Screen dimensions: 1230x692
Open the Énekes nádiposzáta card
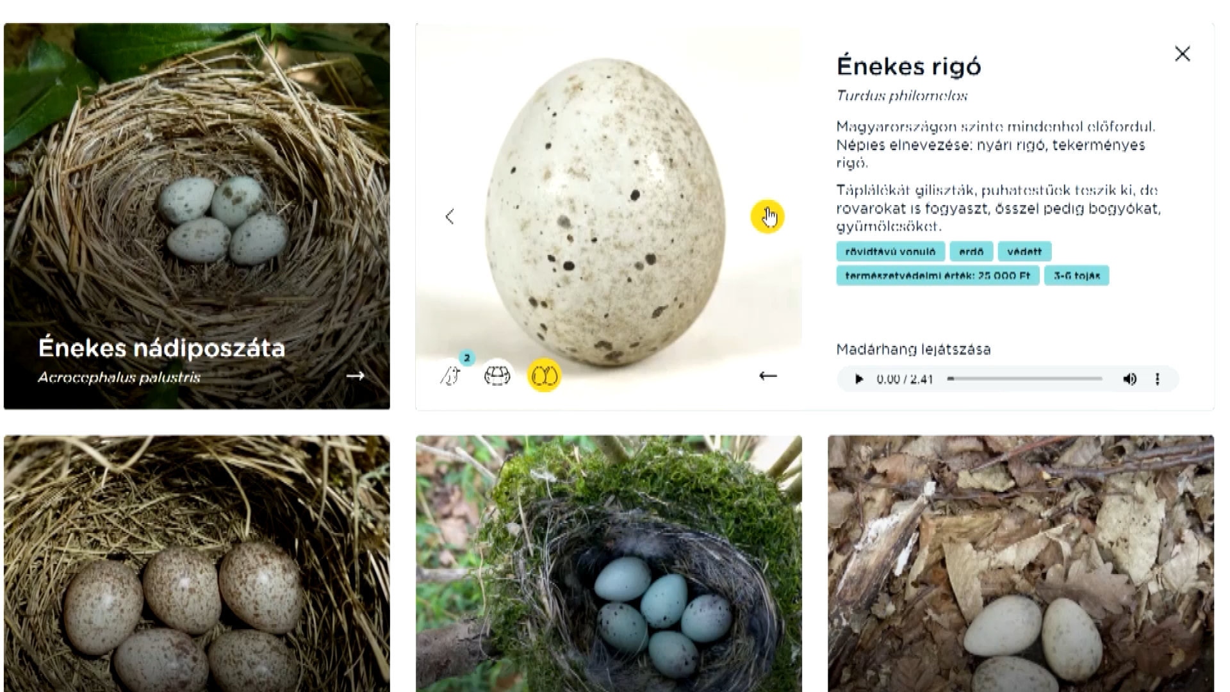coord(197,217)
